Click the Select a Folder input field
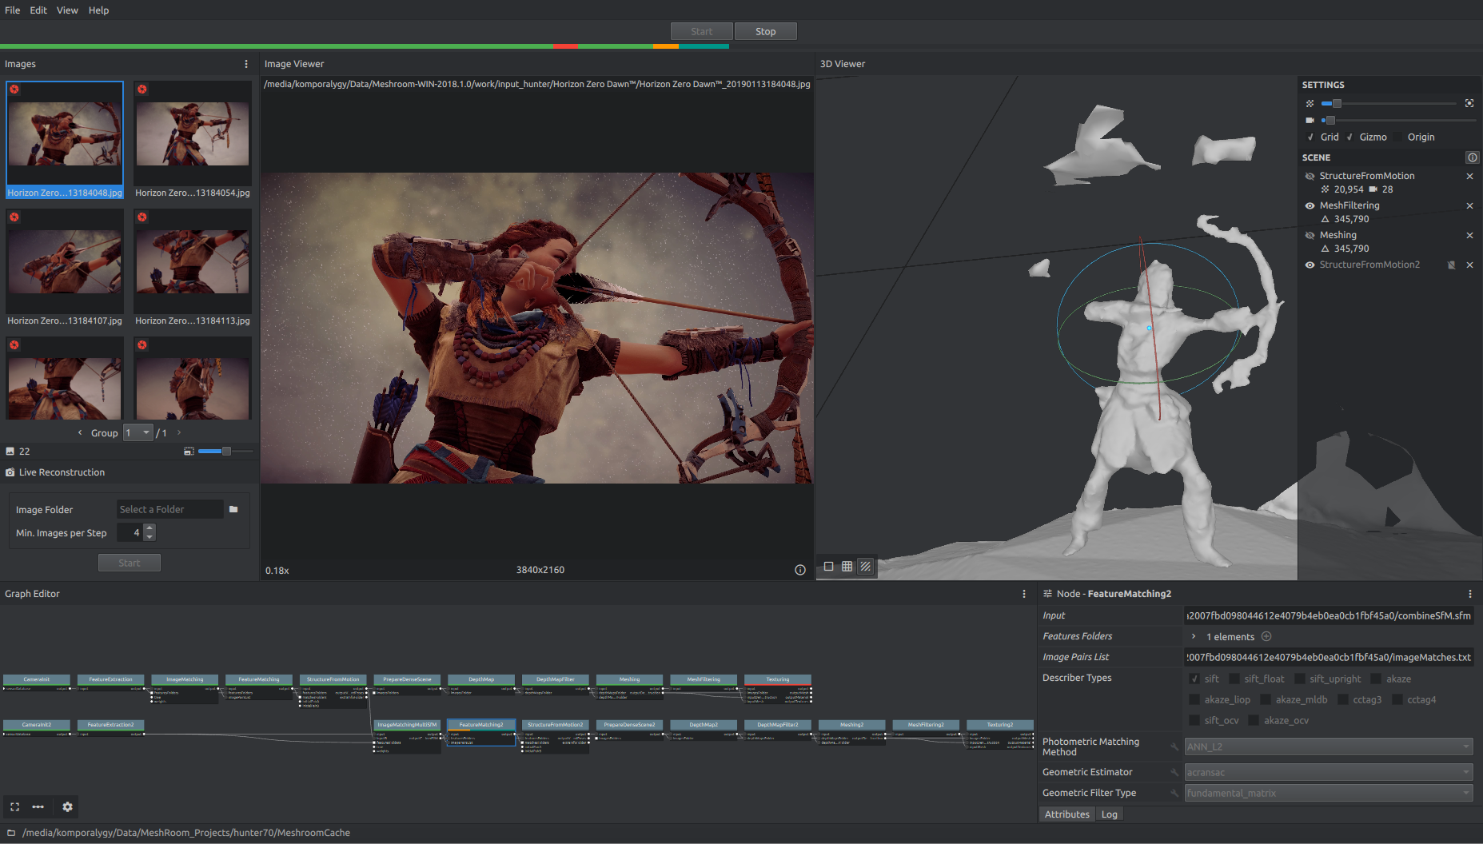 (x=169, y=509)
